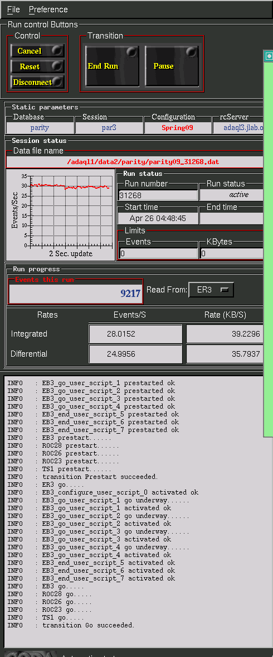
Task: Click the Cancel button indicator light
Action: tap(56, 51)
